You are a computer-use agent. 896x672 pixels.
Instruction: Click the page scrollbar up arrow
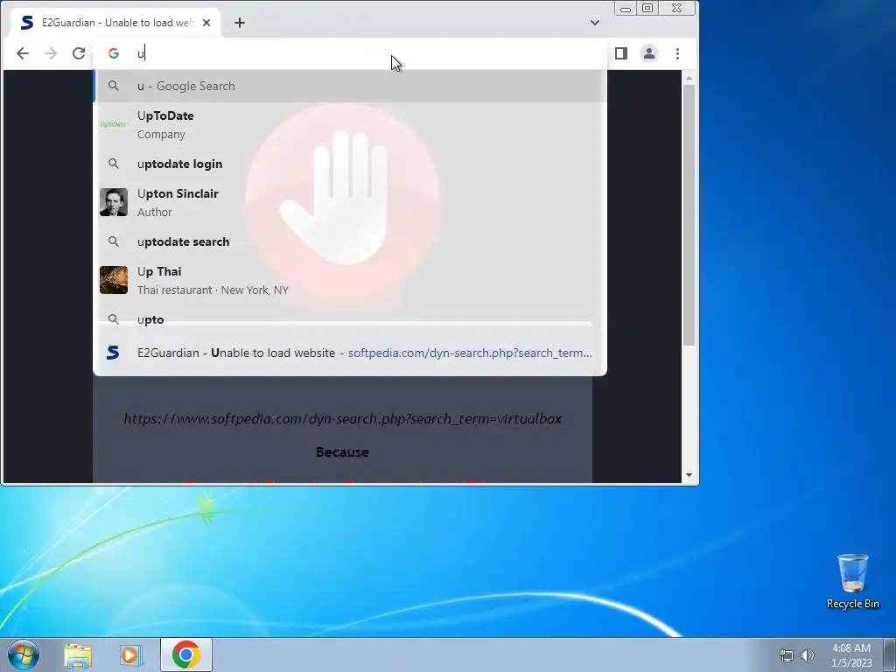[689, 78]
